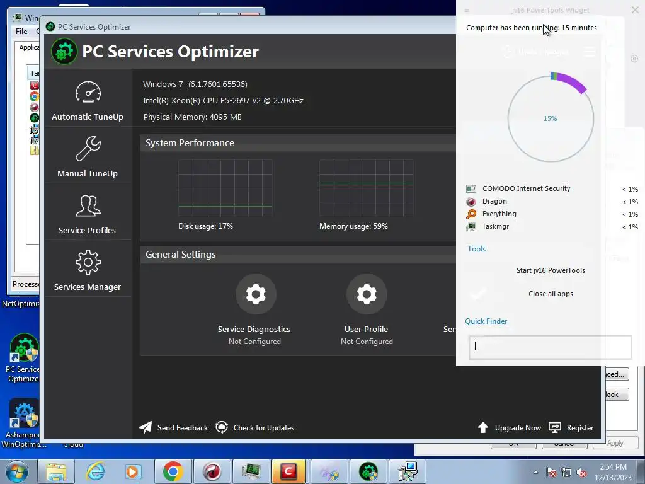Screen dimensions: 645x484
Task: Click Start jv16 PowerTools
Action: point(551,270)
